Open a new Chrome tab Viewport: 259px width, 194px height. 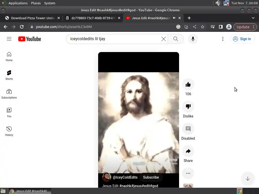pyautogui.click(x=189, y=18)
